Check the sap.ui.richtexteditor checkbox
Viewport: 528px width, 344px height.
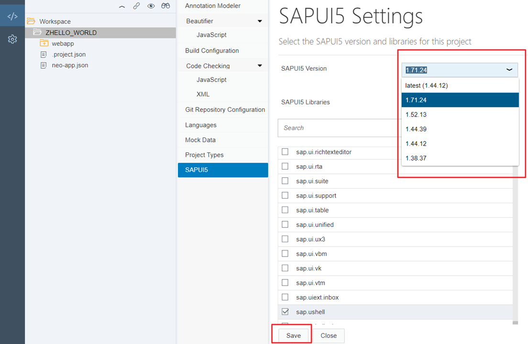pyautogui.click(x=285, y=151)
